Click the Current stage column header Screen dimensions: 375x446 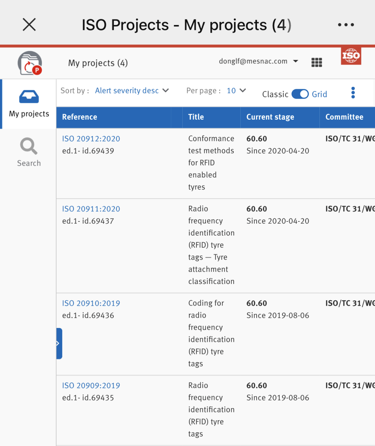(270, 117)
